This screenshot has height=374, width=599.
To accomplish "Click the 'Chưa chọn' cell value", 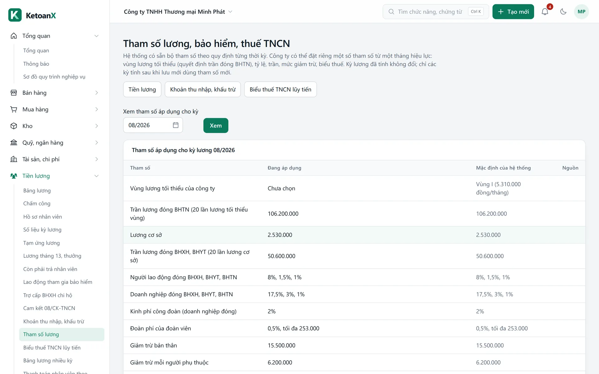I will [281, 188].
